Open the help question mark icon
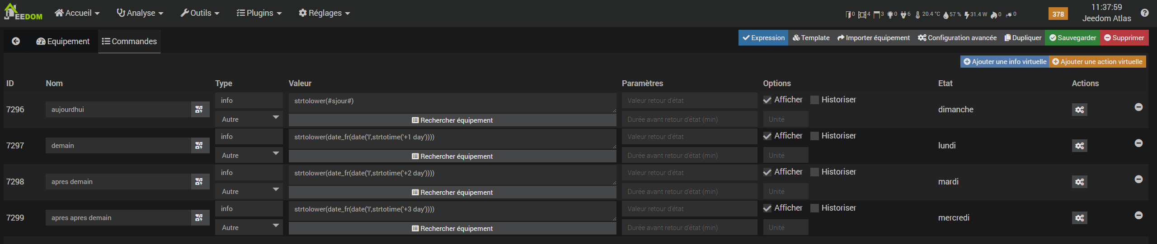Screen dimensions: 1157x244 (1144, 13)
